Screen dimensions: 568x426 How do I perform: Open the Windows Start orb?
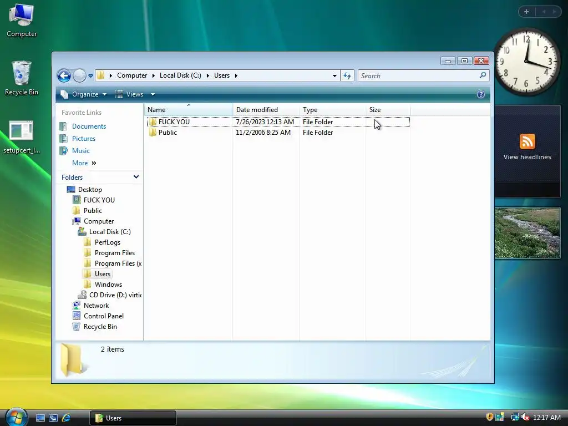click(16, 417)
